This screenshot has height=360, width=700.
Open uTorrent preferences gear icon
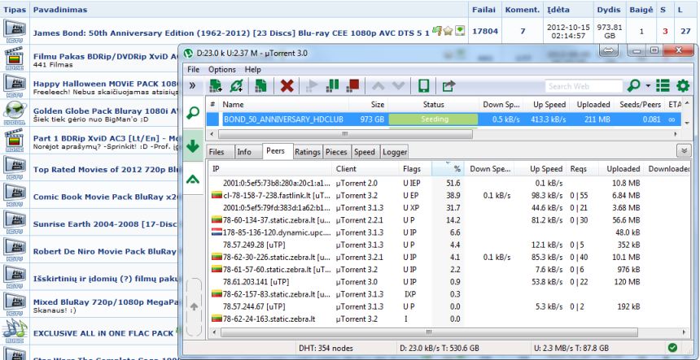[683, 85]
